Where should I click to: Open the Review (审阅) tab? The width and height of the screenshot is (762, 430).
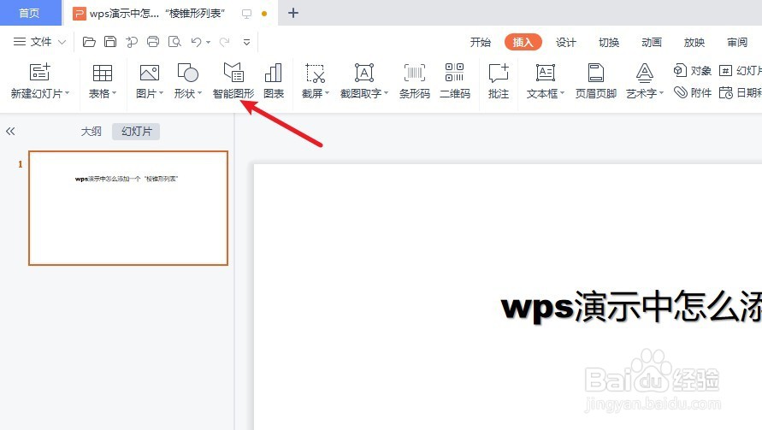tap(736, 42)
